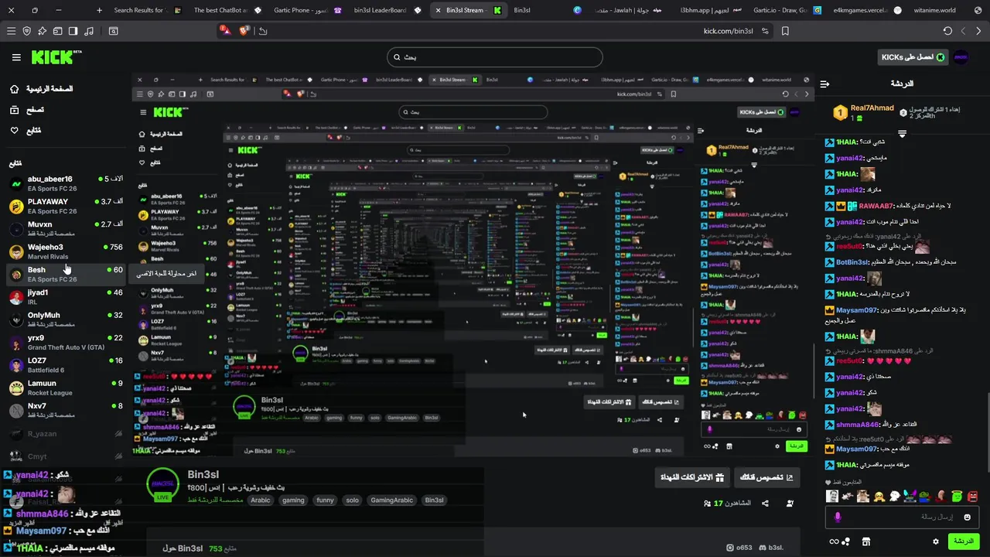Image resolution: width=990 pixels, height=557 pixels.
Task: Open a new browser tab with plus
Action: 99,10
